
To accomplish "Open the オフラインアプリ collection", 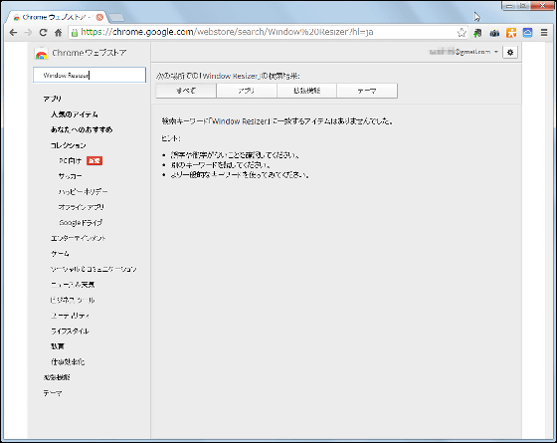I will point(82,207).
